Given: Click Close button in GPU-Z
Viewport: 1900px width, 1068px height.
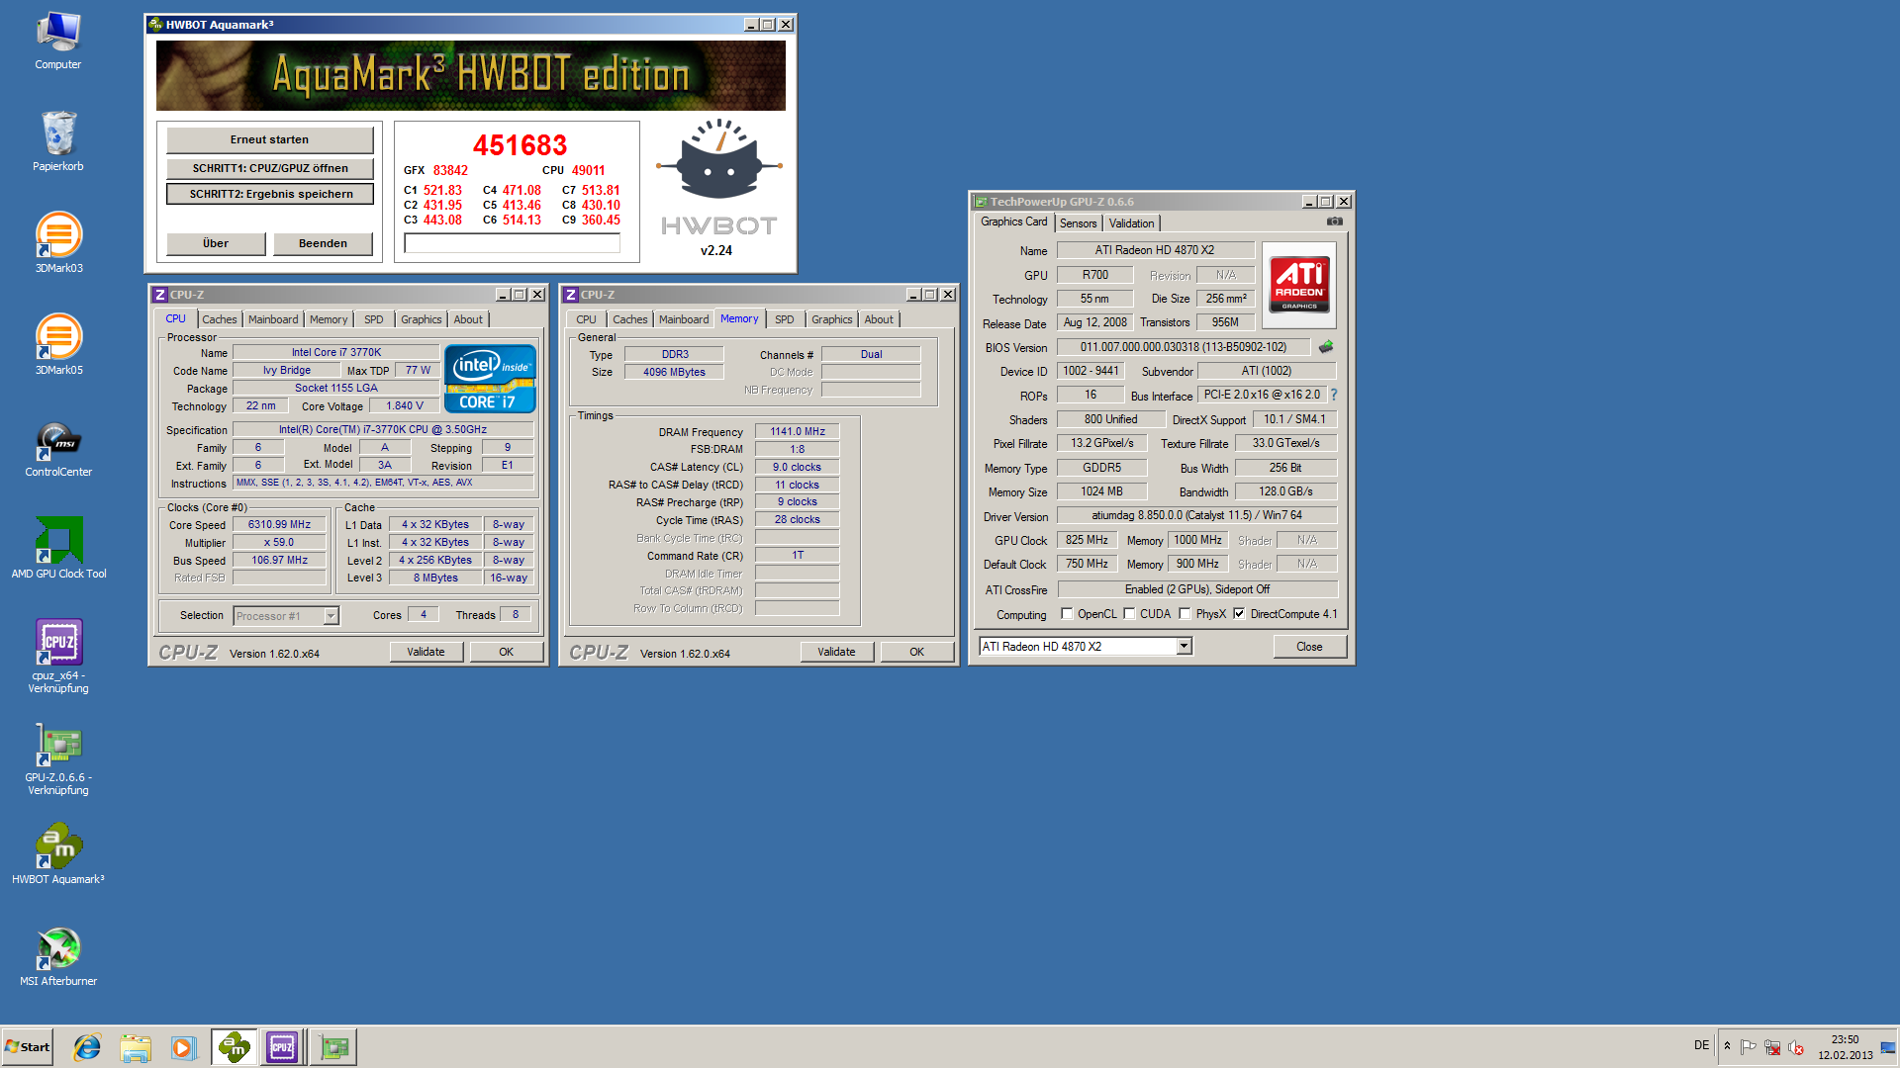Looking at the screenshot, I should pos(1309,647).
